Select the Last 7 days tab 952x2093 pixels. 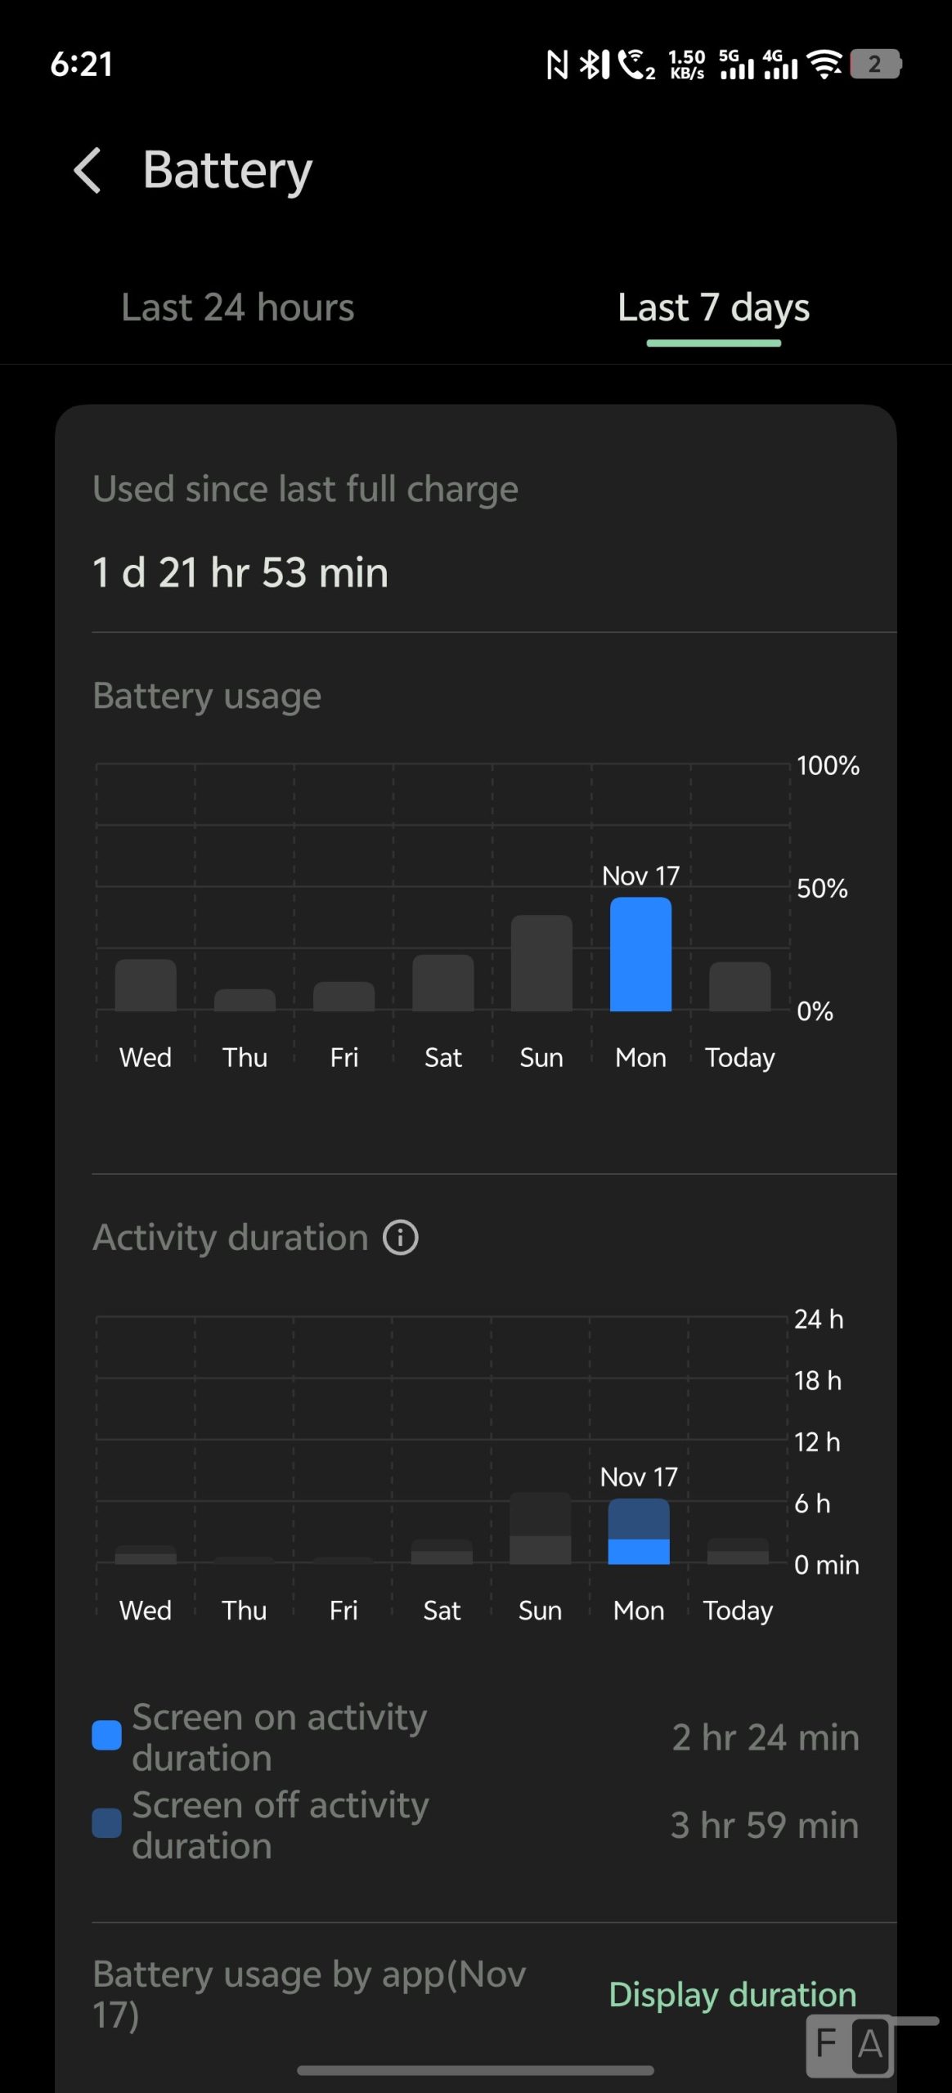(x=713, y=307)
